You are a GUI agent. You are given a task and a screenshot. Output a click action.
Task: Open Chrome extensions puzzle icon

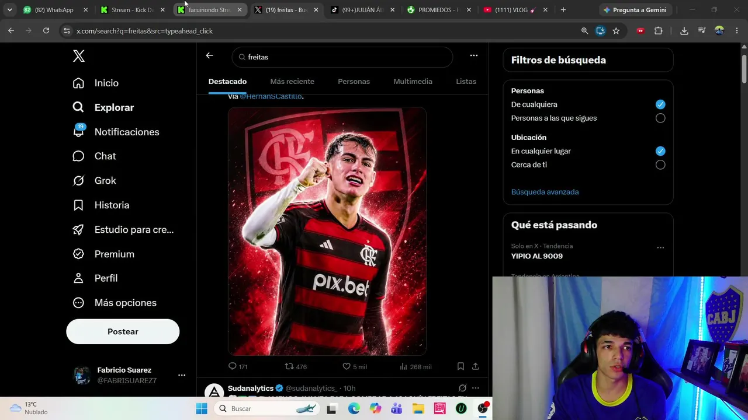[x=659, y=31]
